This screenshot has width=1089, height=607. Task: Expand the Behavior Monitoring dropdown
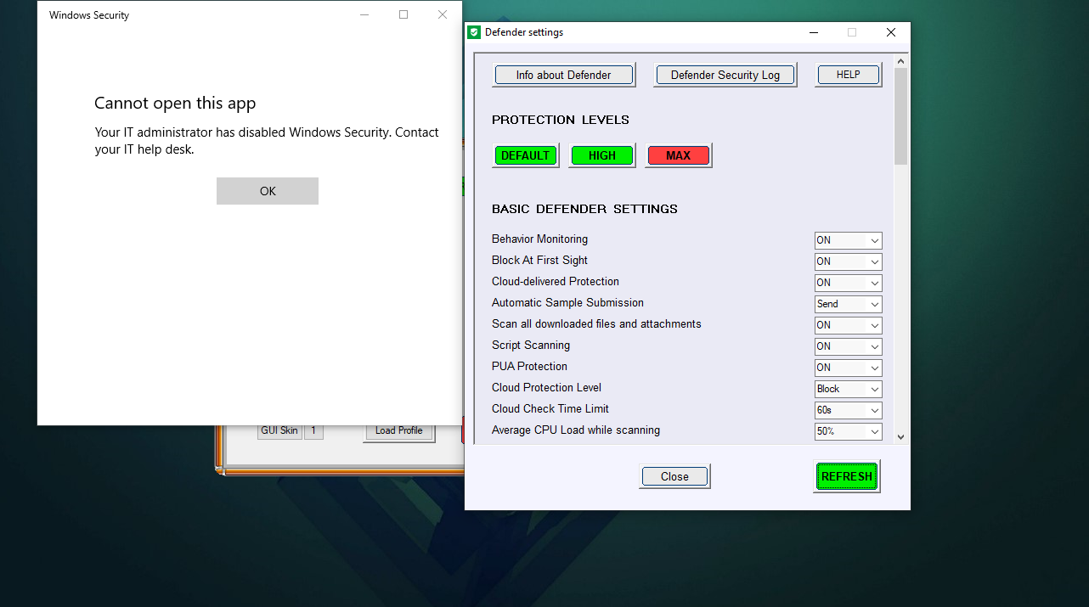coord(849,240)
